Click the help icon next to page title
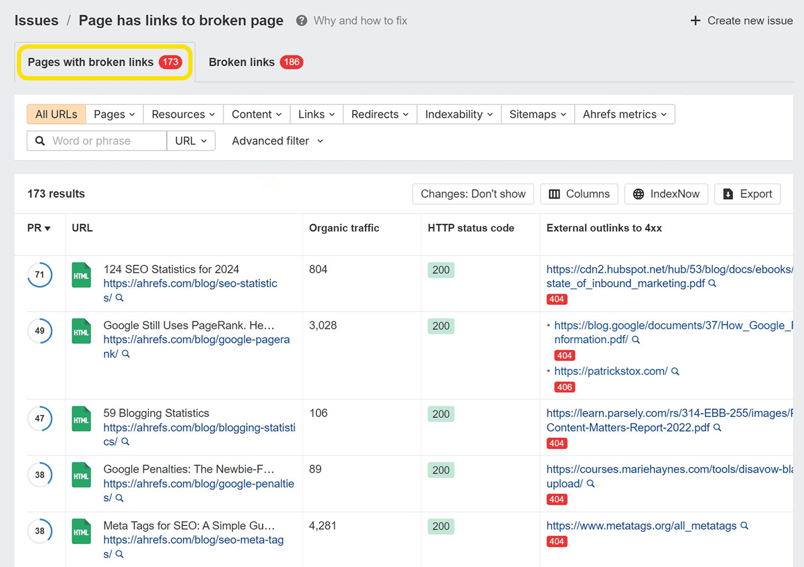Image resolution: width=804 pixels, height=567 pixels. pyautogui.click(x=301, y=21)
